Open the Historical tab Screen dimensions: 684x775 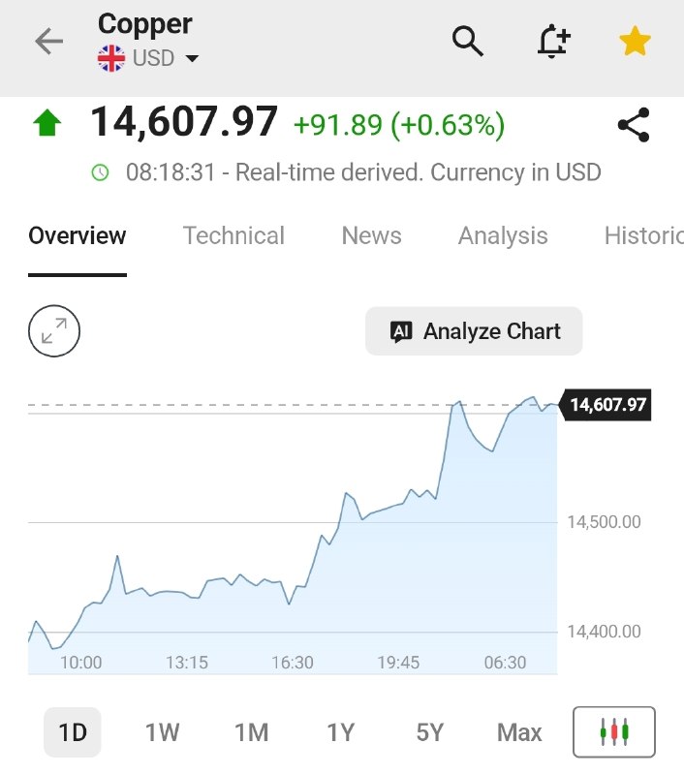point(643,235)
